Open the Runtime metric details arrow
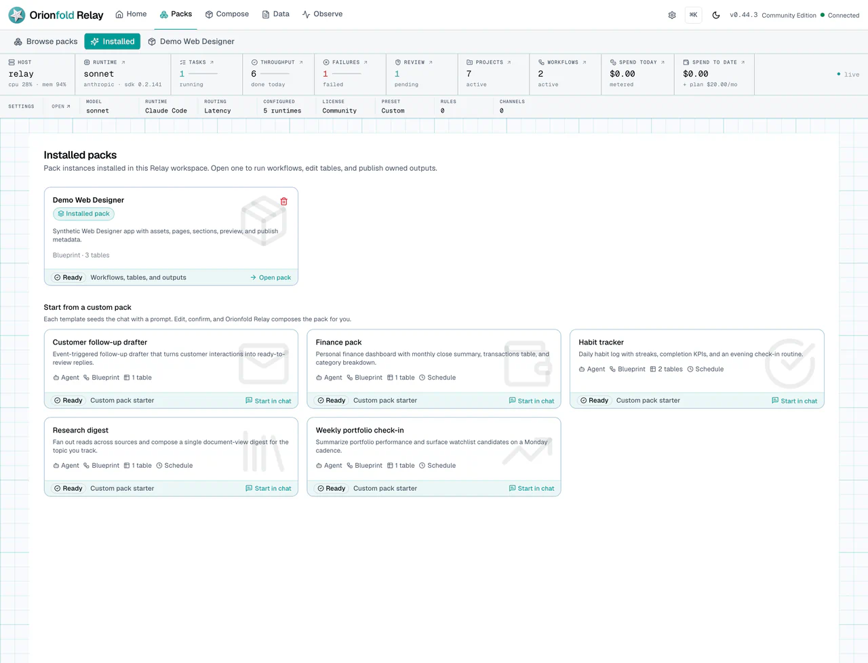 (123, 62)
